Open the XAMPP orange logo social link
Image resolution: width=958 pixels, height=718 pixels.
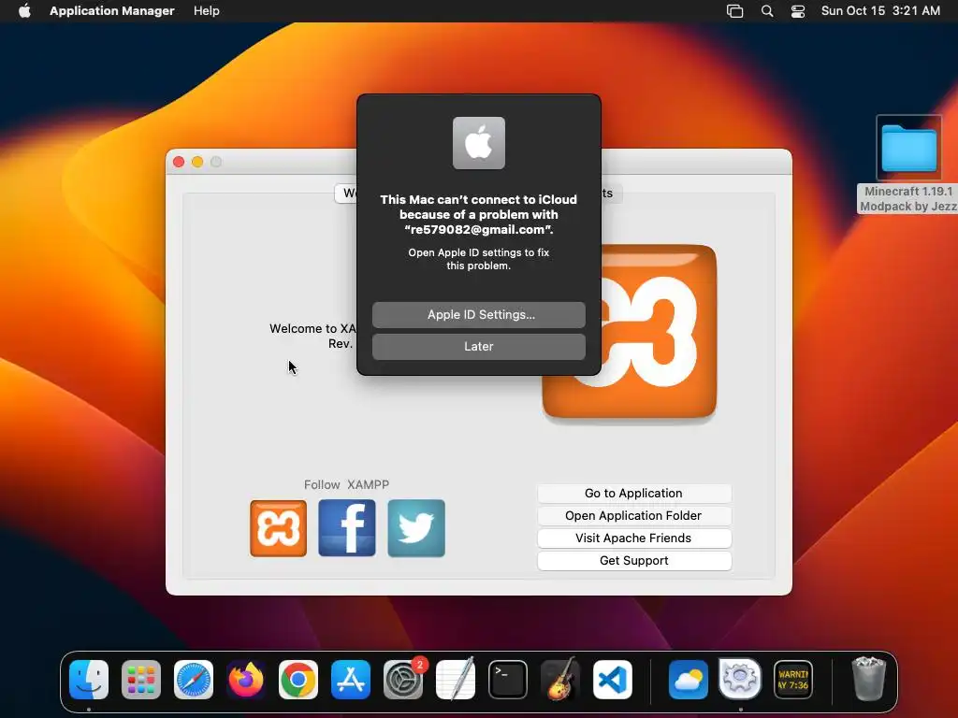pyautogui.click(x=278, y=528)
